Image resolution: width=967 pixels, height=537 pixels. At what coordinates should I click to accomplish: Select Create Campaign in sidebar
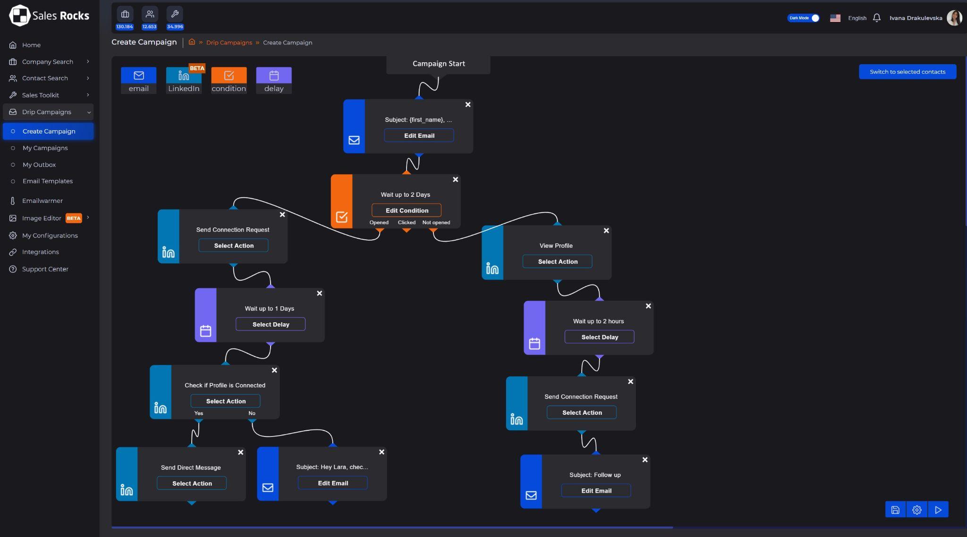(x=48, y=131)
